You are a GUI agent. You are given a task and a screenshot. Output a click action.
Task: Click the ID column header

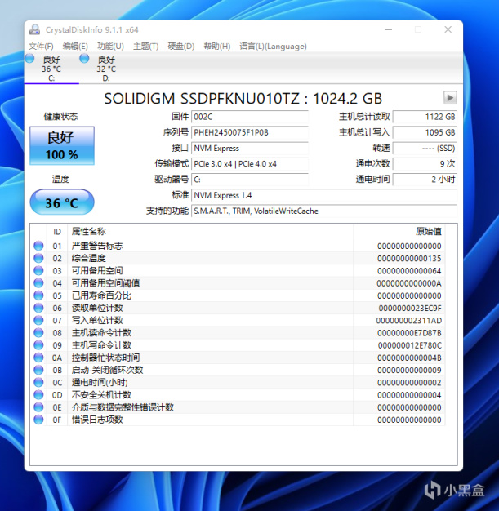(x=57, y=232)
